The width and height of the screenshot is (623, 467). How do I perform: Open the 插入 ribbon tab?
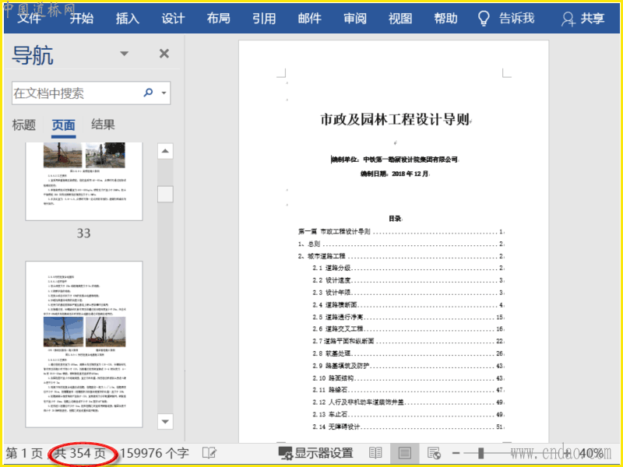click(x=128, y=18)
